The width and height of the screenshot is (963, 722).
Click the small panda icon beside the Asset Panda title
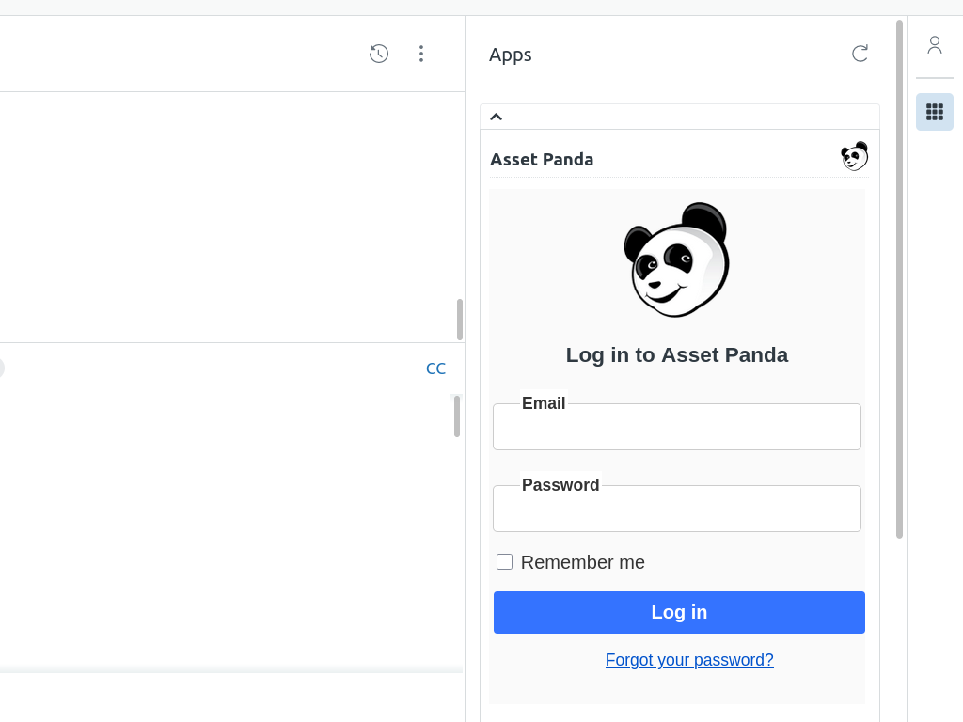854,157
